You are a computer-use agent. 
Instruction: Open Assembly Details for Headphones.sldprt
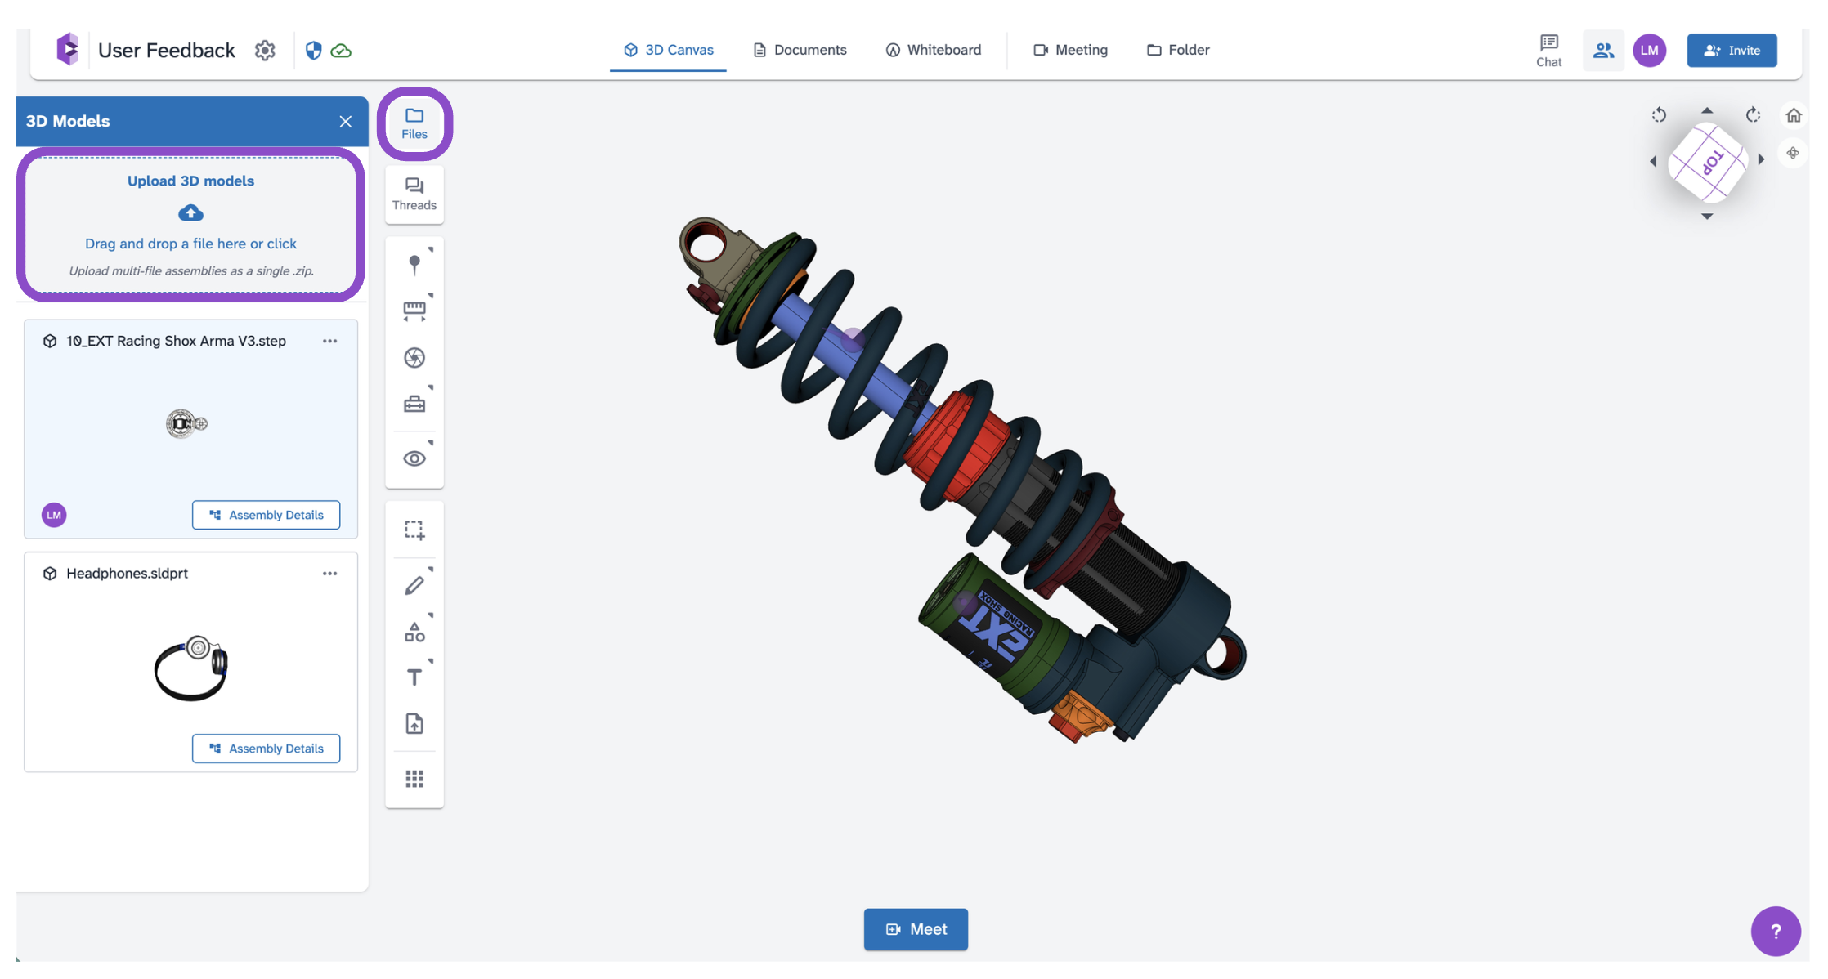click(266, 749)
